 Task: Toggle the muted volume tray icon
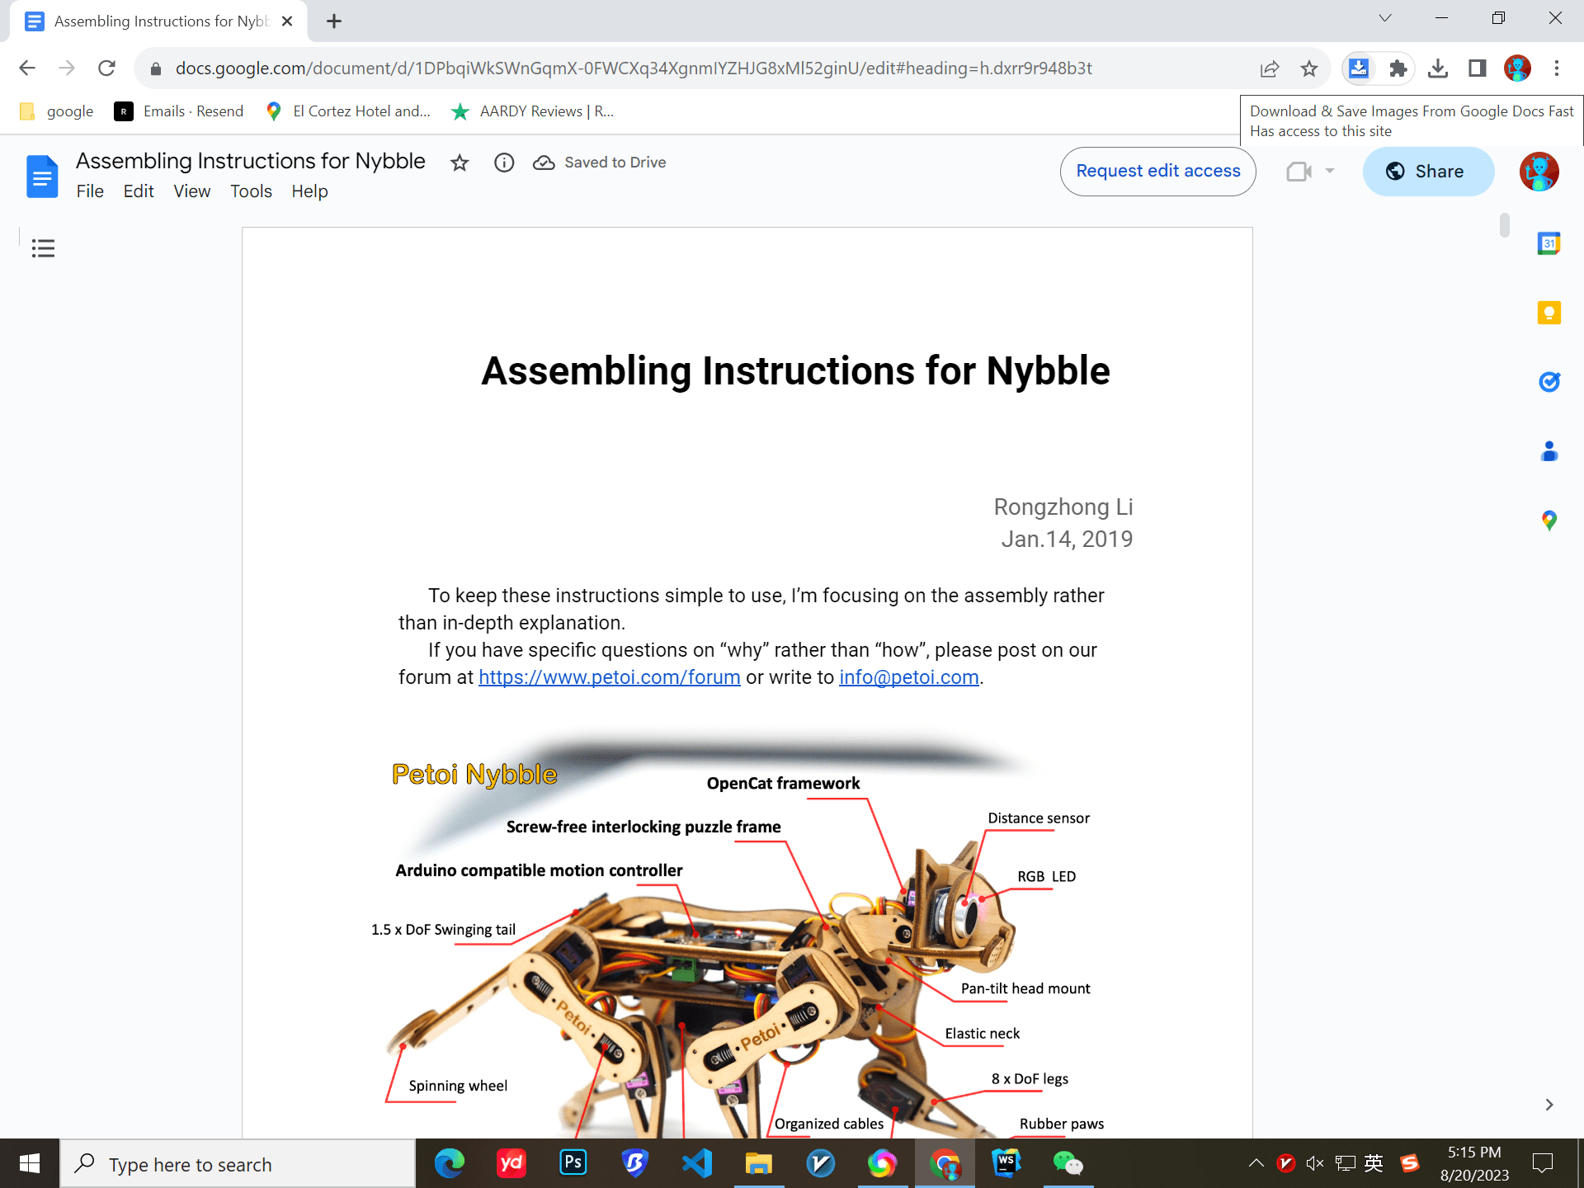tap(1315, 1163)
